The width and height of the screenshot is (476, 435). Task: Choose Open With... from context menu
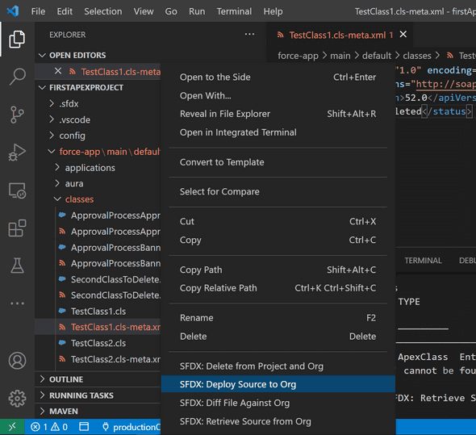click(x=278, y=96)
